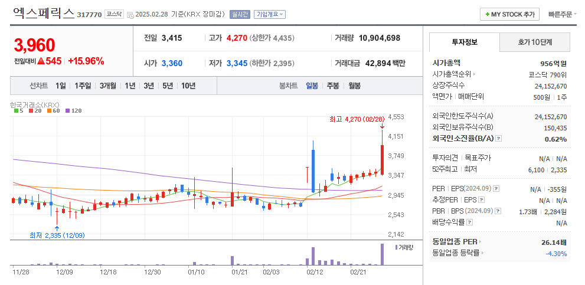Click the 전일 value 3,415
This screenshot has height=285, width=585.
click(x=172, y=38)
